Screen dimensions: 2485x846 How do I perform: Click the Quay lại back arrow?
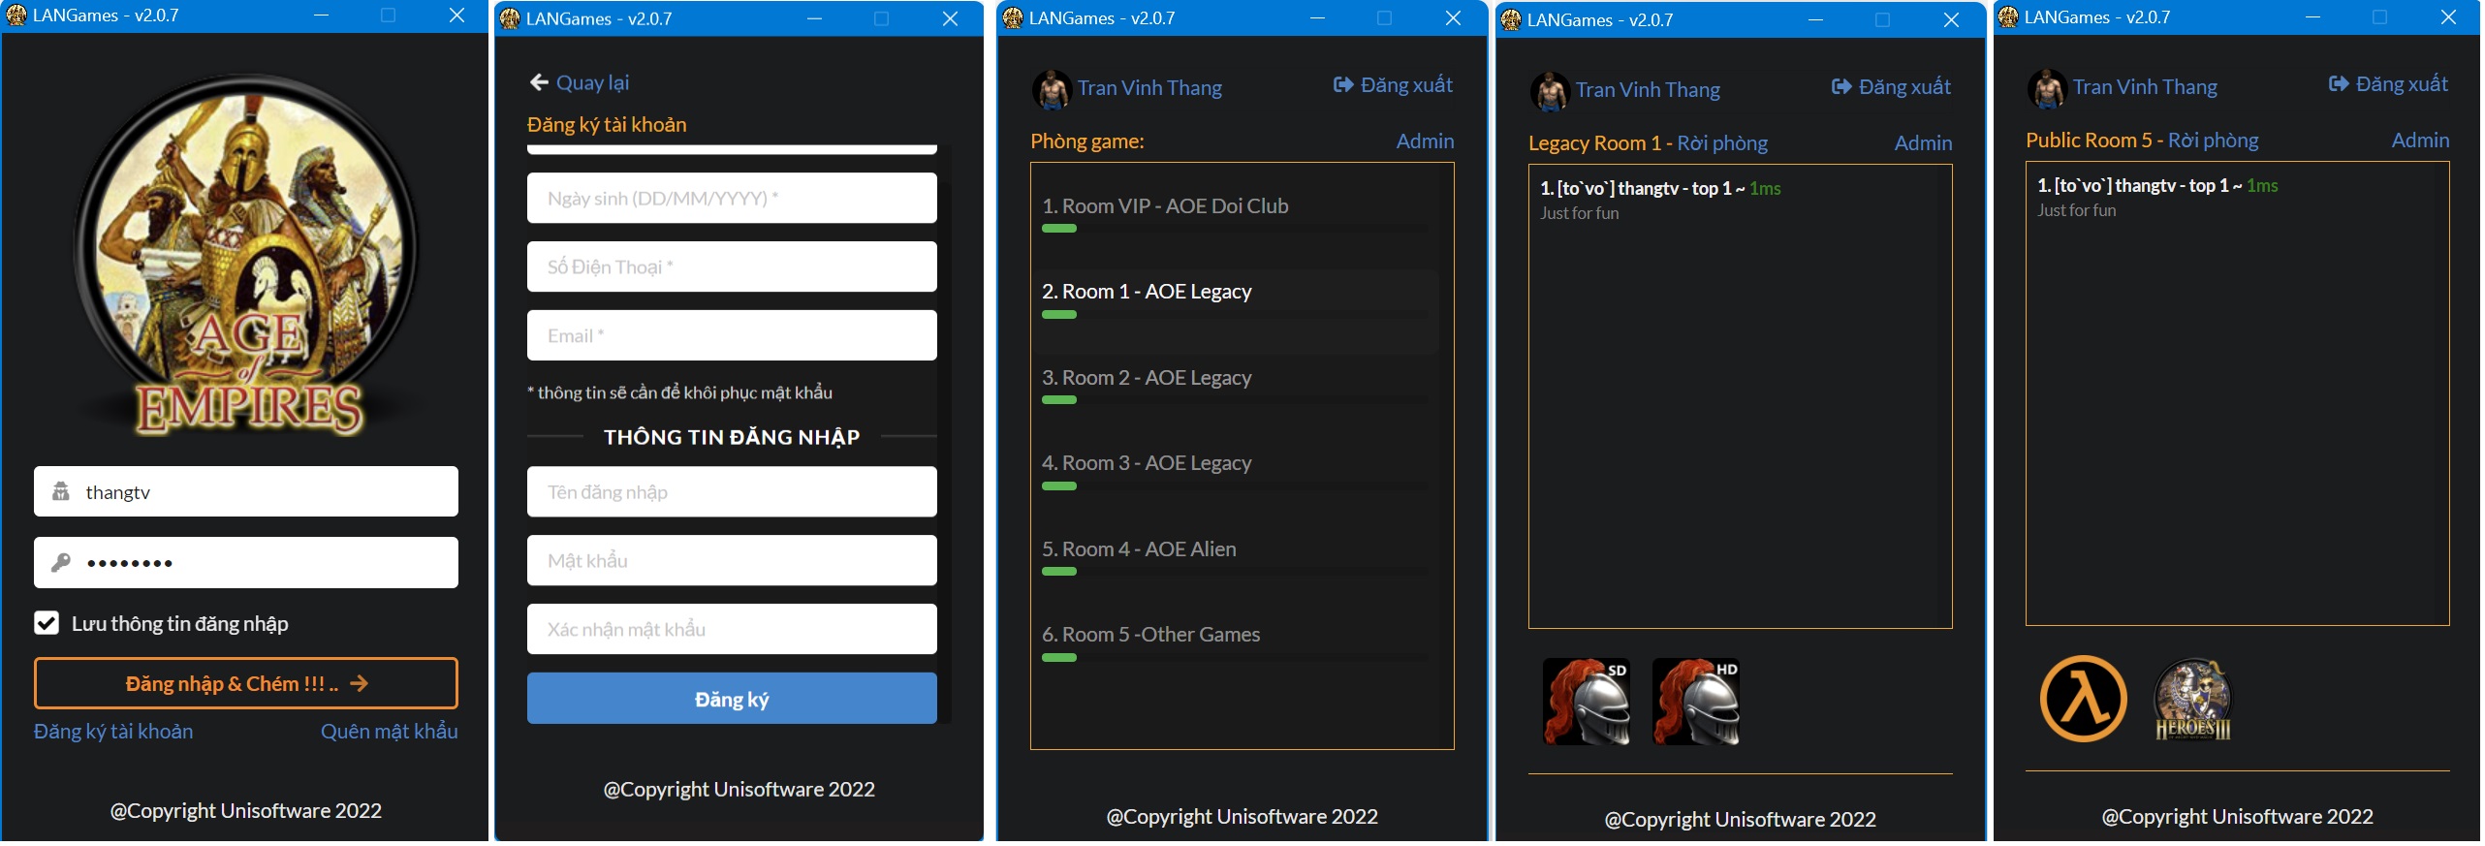[539, 83]
